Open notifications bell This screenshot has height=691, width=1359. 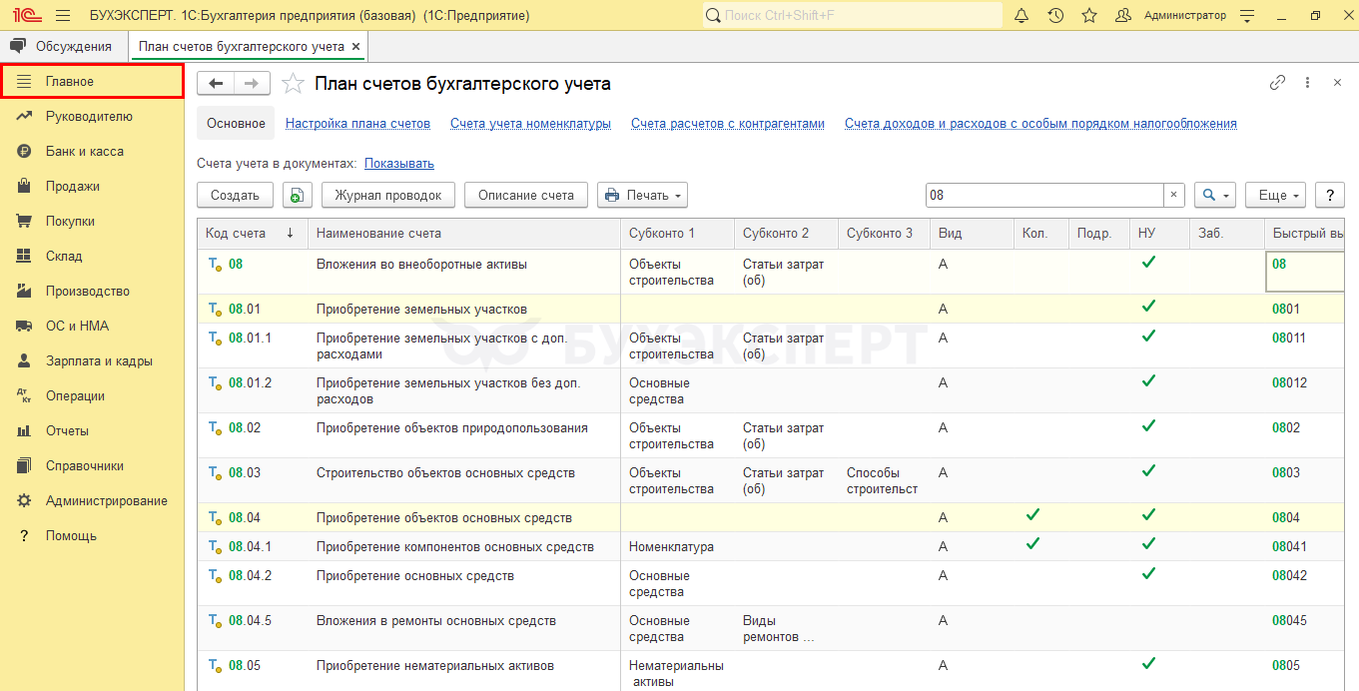pyautogui.click(x=1021, y=16)
